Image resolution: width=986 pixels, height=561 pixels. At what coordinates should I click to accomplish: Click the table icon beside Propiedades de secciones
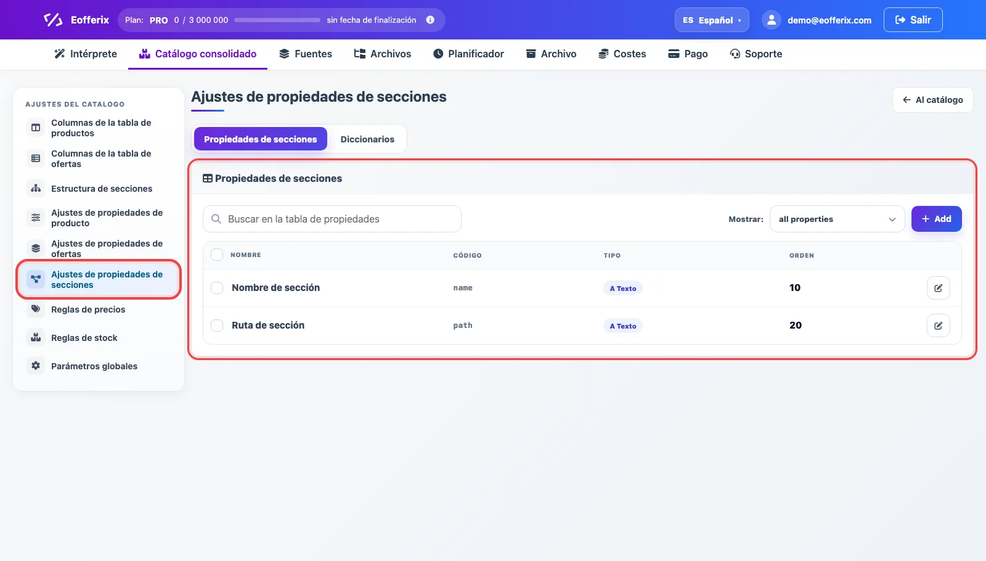[208, 178]
